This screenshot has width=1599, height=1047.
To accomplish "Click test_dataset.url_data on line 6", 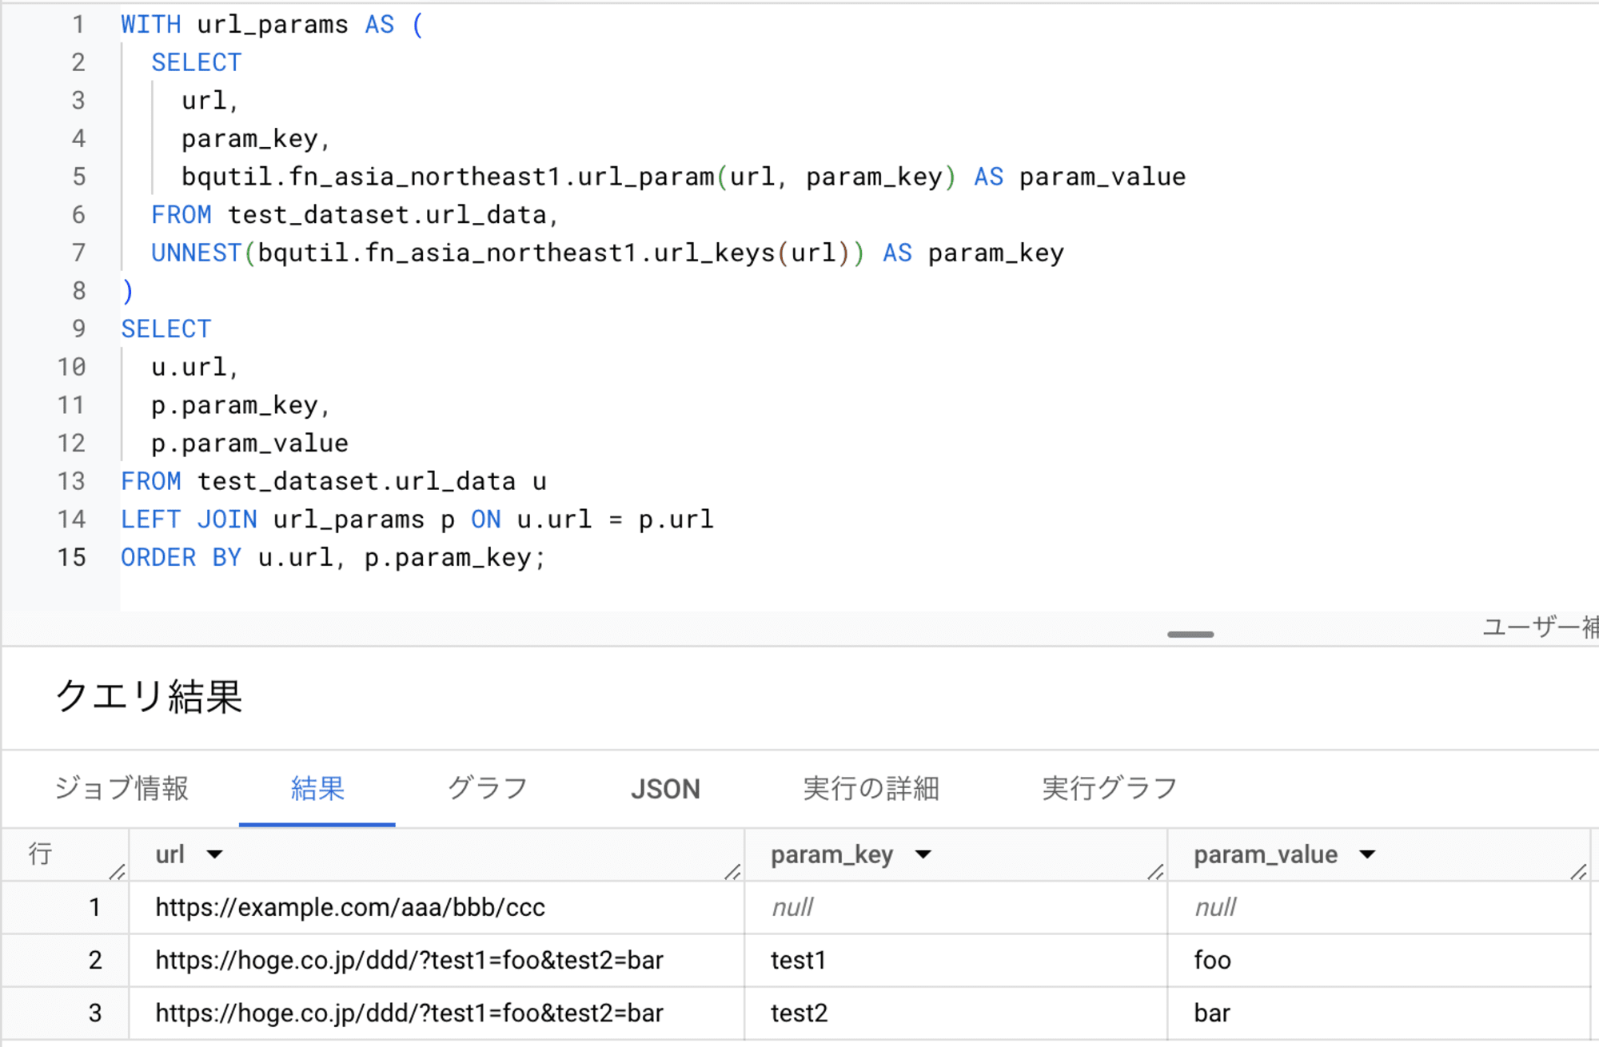I will (x=387, y=214).
